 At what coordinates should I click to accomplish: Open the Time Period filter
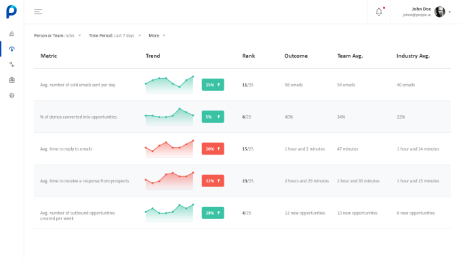[115, 35]
